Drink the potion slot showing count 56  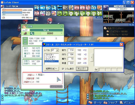42,13
